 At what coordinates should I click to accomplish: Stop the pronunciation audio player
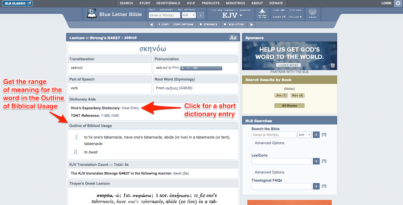[x=188, y=68]
